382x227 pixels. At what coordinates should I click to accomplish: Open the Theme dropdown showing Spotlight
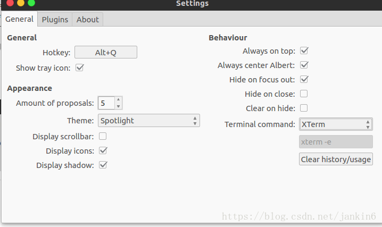[x=149, y=121]
